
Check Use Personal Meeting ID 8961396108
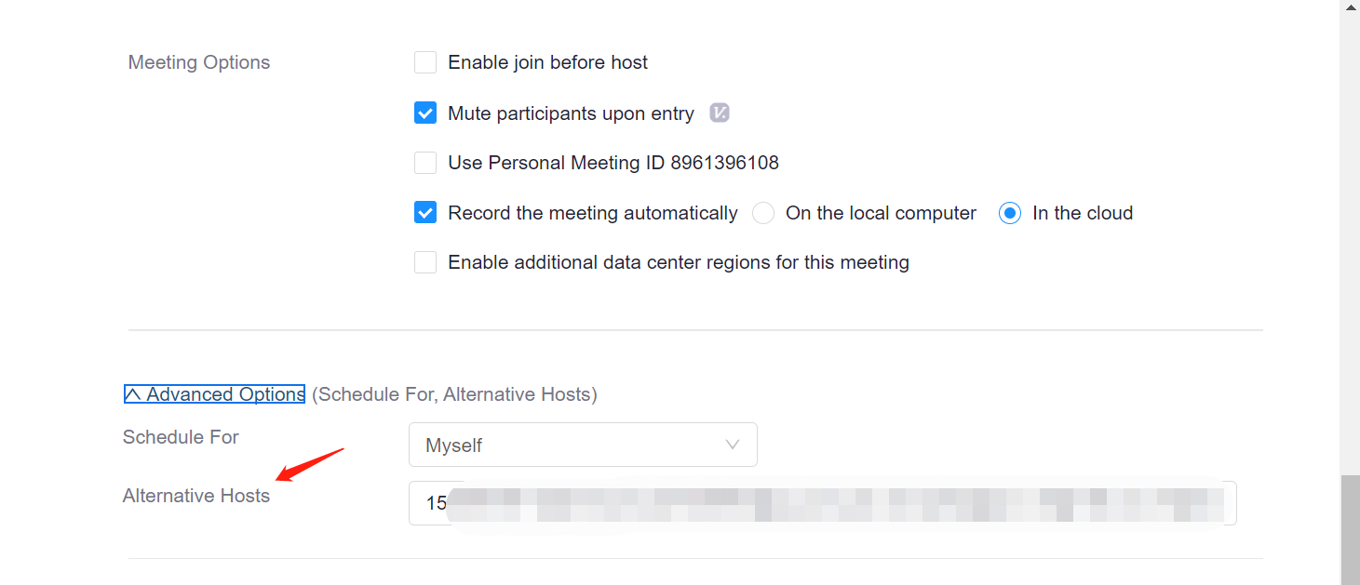(x=425, y=163)
